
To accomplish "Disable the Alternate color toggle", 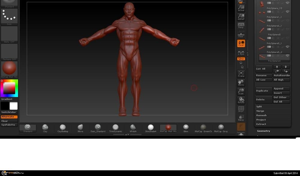I will point(9,117).
